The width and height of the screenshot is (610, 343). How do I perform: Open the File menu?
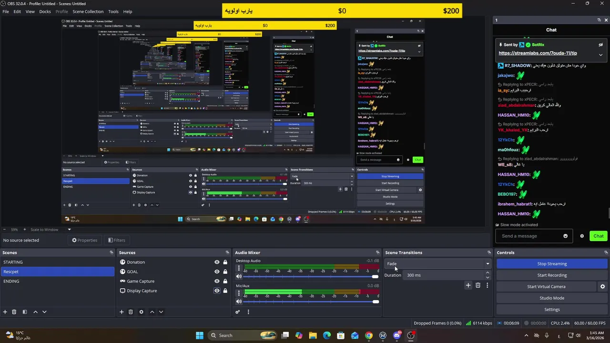(x=6, y=11)
